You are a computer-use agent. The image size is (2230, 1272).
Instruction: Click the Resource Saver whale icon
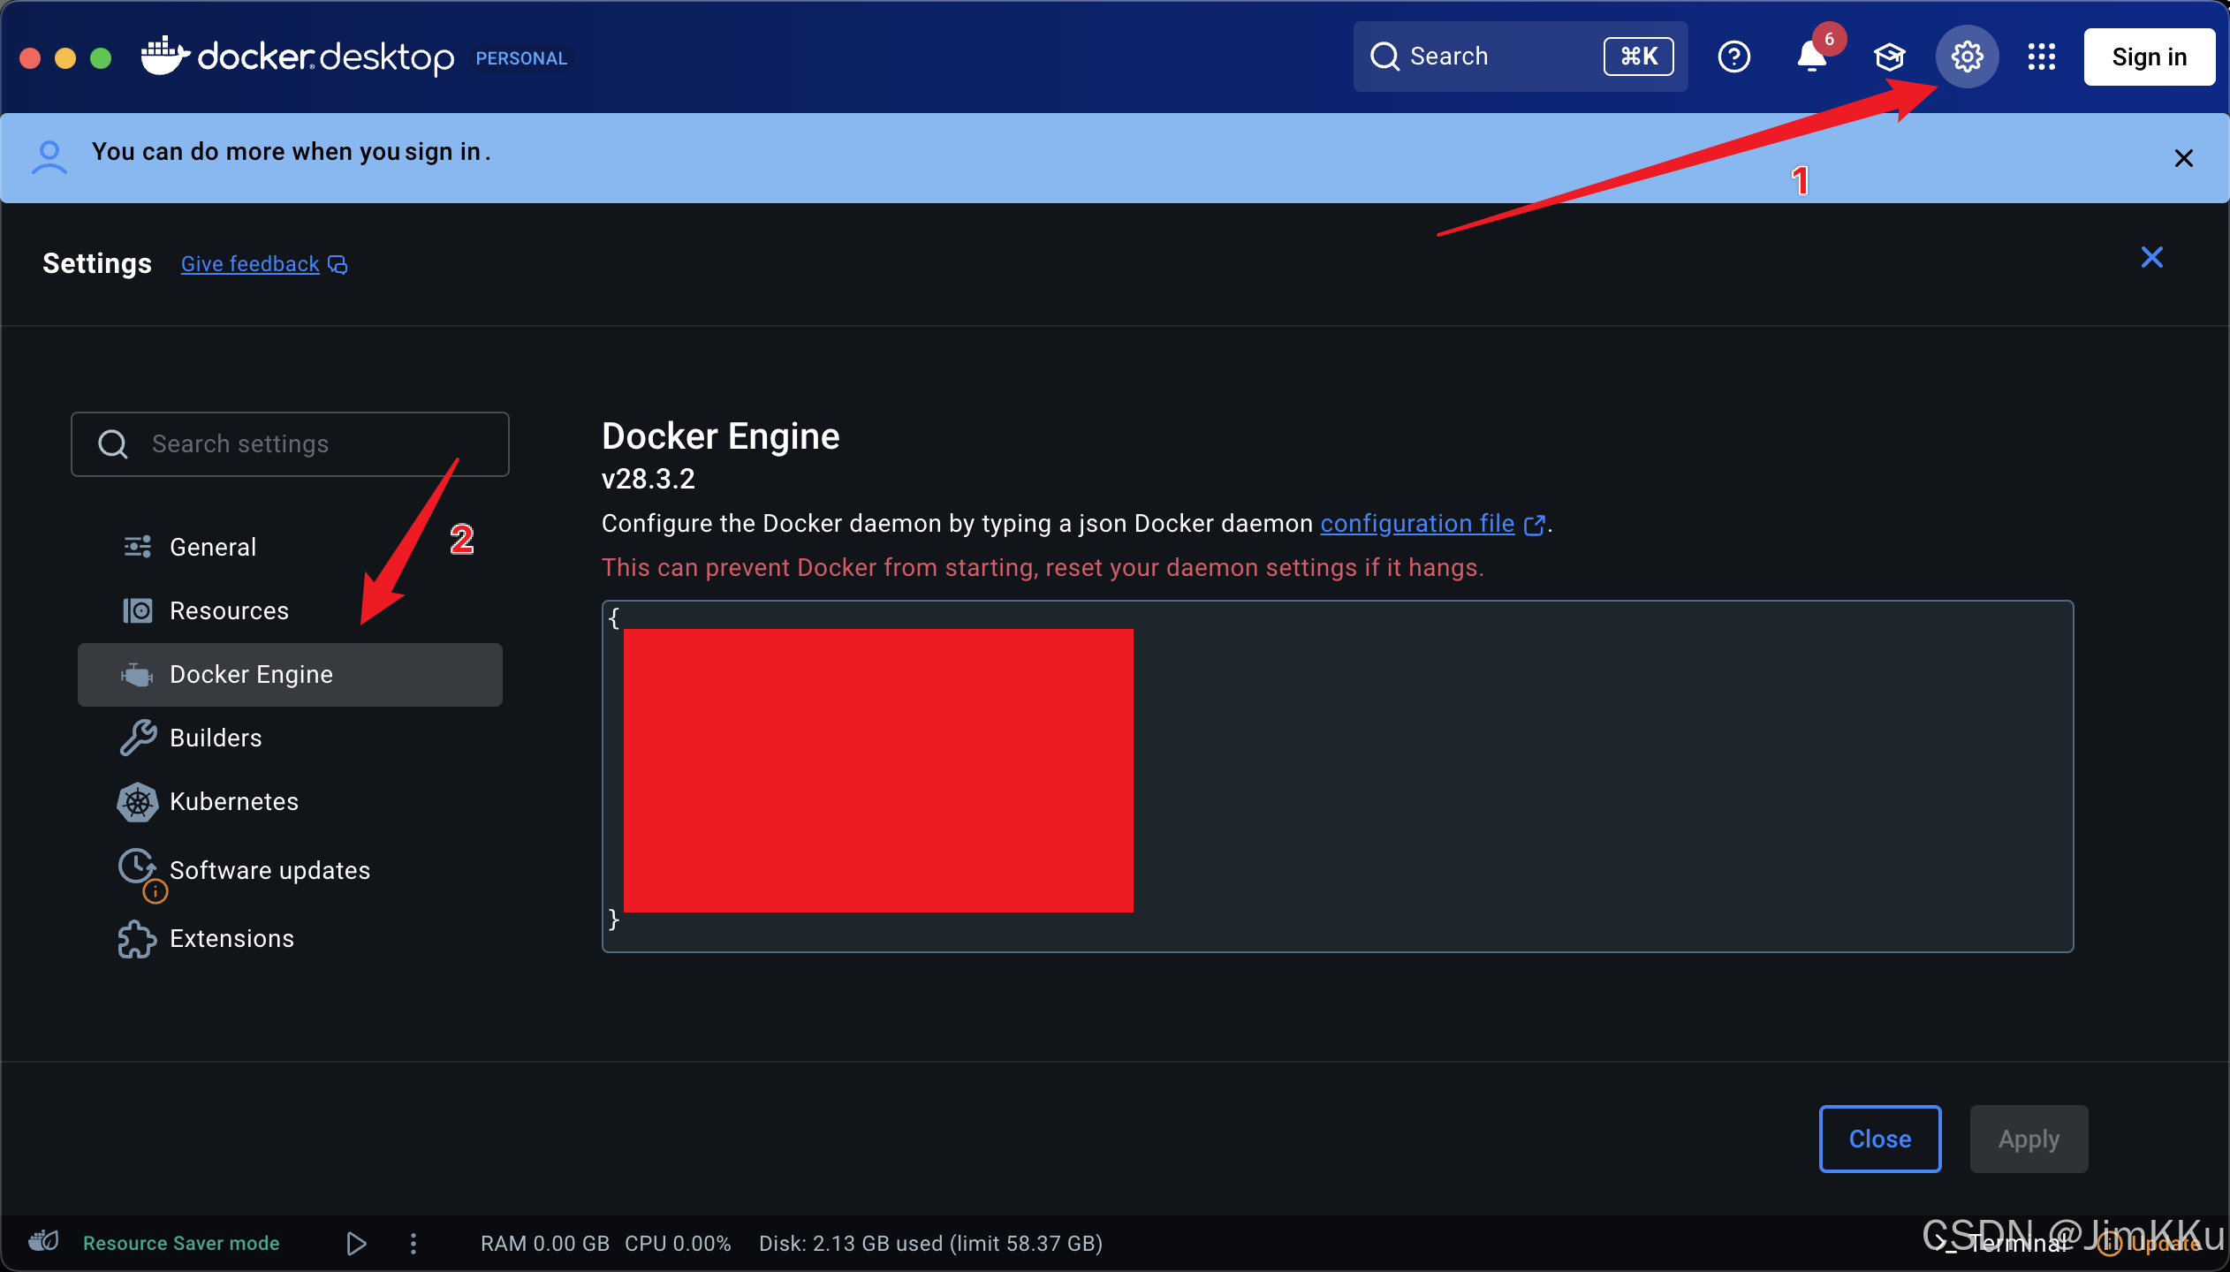pos(43,1242)
